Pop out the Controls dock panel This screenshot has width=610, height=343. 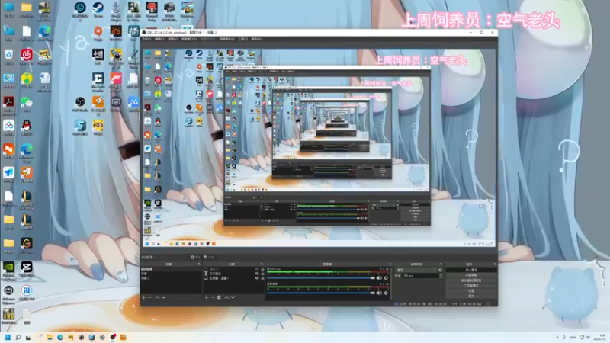point(494,264)
